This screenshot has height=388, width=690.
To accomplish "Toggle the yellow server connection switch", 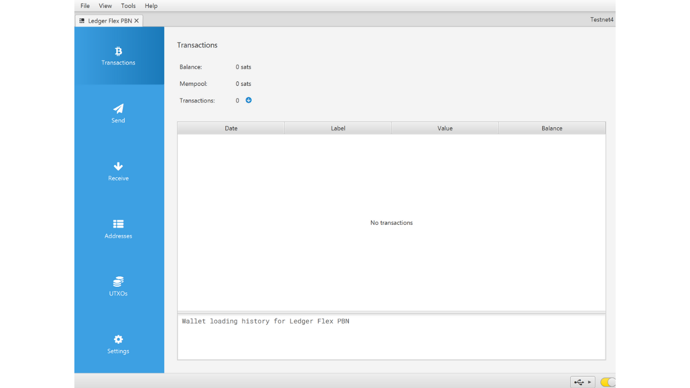I will (608, 382).
